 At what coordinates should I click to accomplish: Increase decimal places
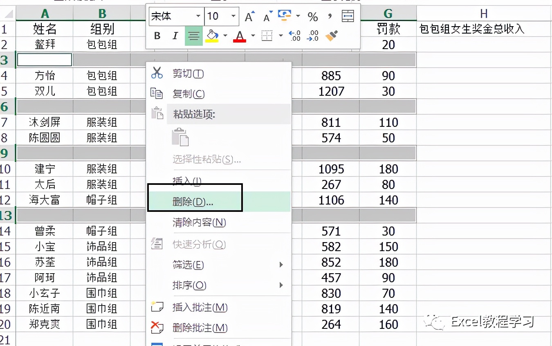[x=295, y=36]
